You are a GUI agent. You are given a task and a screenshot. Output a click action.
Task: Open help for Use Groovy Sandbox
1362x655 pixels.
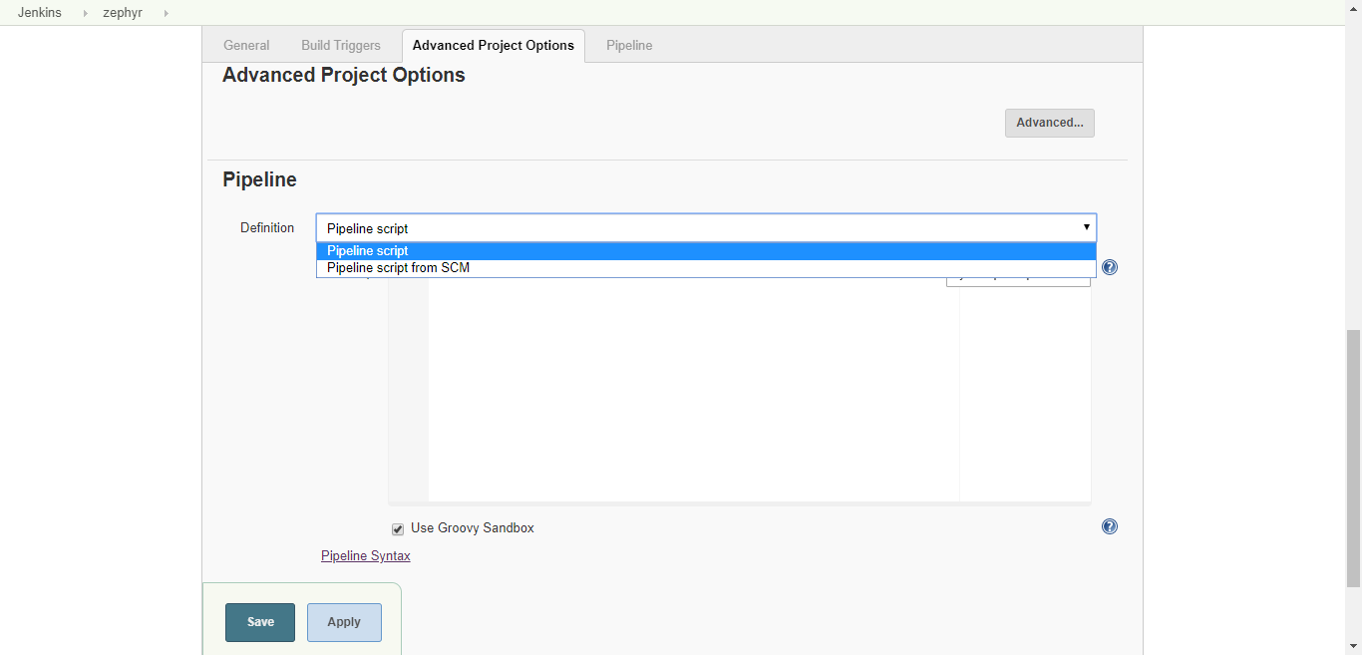pyautogui.click(x=1110, y=526)
